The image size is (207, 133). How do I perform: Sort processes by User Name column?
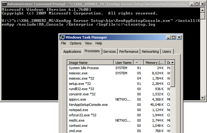tap(124, 62)
